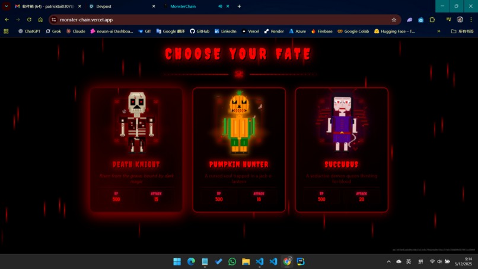
Task: Toggle the 拼 pinyin input mode
Action: (420, 262)
